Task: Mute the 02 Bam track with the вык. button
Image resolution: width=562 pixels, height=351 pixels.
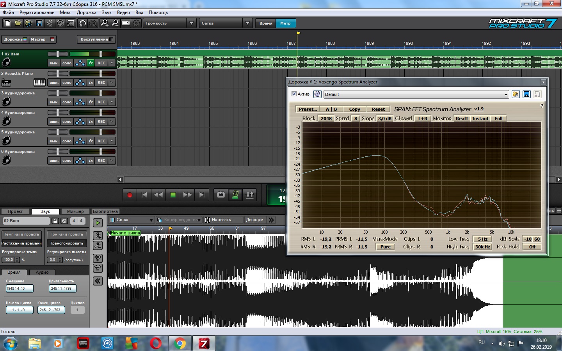Action: [54, 63]
